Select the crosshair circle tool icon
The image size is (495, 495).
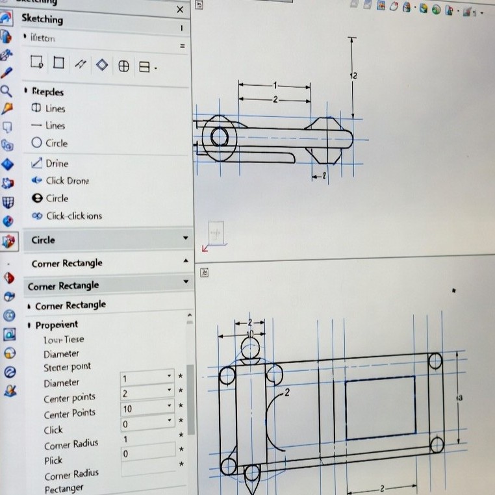pyautogui.click(x=123, y=66)
